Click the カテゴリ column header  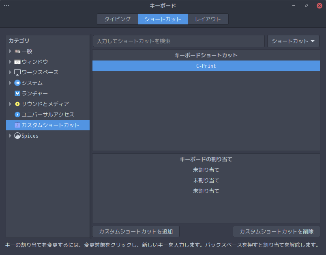coord(48,41)
